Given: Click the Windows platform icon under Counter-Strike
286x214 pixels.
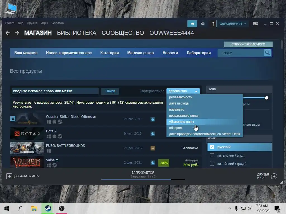Looking at the screenshot, I should (49, 122).
